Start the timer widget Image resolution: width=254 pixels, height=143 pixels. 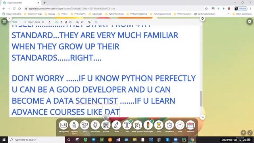(159, 125)
